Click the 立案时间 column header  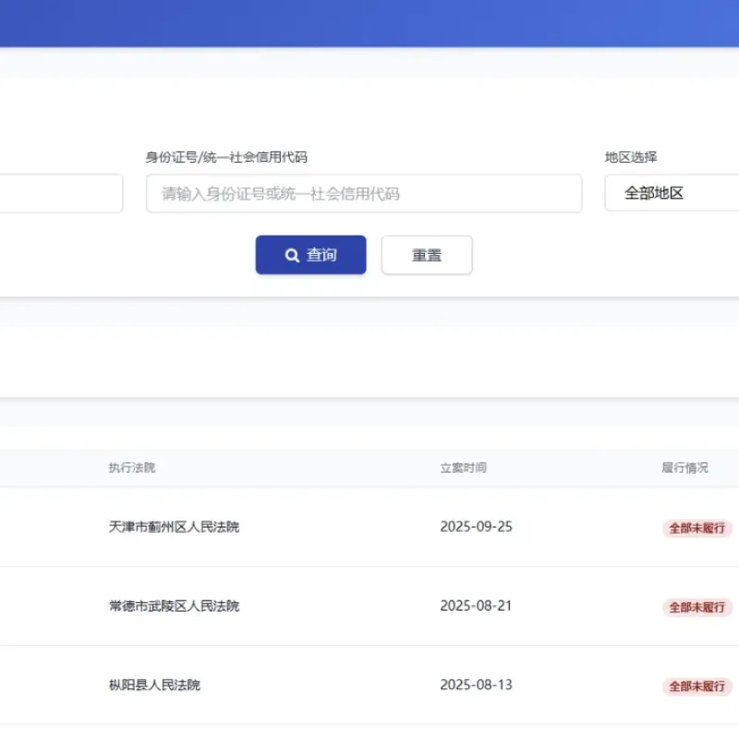(x=464, y=467)
